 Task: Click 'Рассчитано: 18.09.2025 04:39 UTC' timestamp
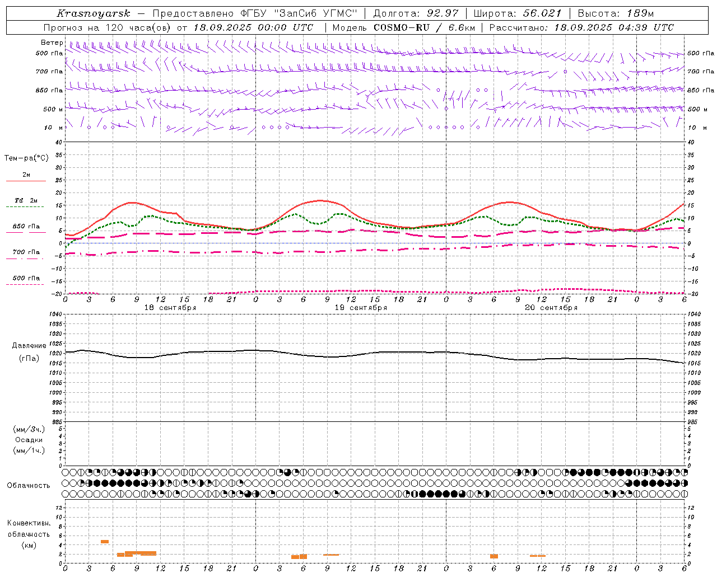[x=581, y=27]
